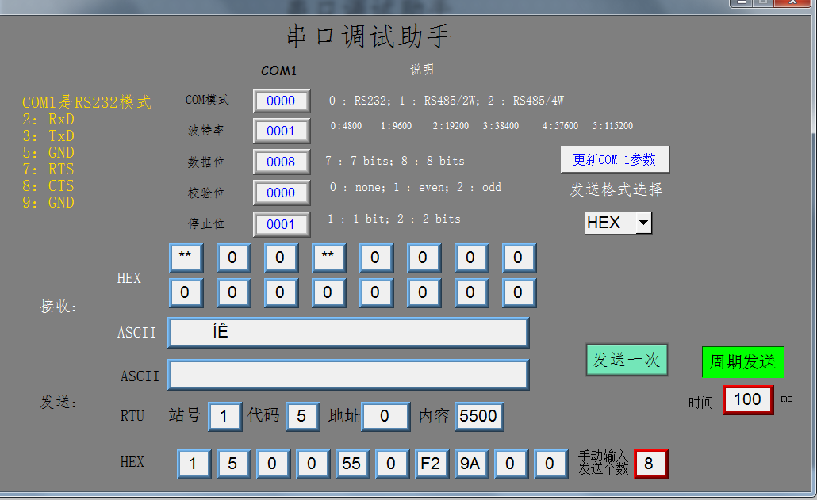Image resolution: width=817 pixels, height=500 pixels.
Task: Click the 发送一次 send once button
Action: 627,360
